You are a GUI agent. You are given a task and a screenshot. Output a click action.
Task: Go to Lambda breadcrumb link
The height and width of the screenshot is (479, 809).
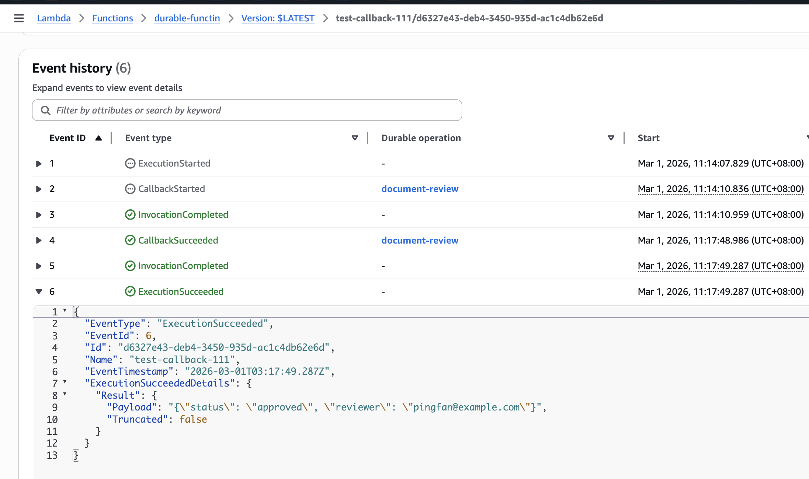click(x=54, y=18)
